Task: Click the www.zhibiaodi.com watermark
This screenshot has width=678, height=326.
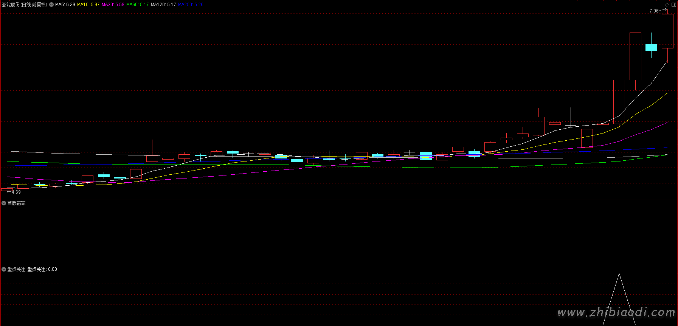Action: click(616, 312)
